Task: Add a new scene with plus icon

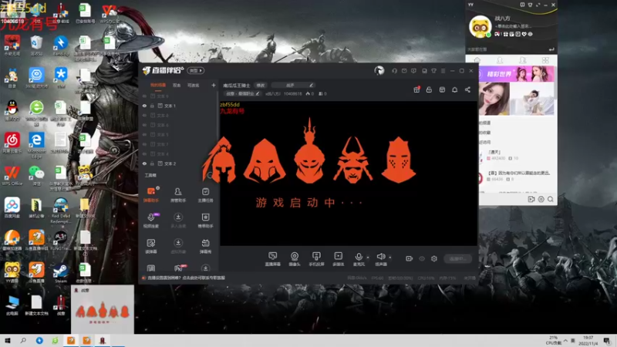Action: coord(214,85)
